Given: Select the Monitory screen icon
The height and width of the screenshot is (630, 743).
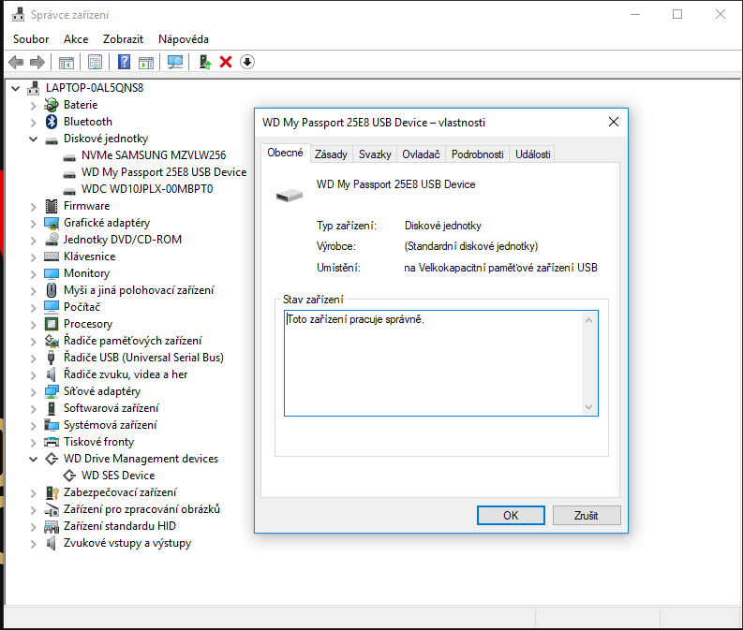Looking at the screenshot, I should (x=52, y=273).
